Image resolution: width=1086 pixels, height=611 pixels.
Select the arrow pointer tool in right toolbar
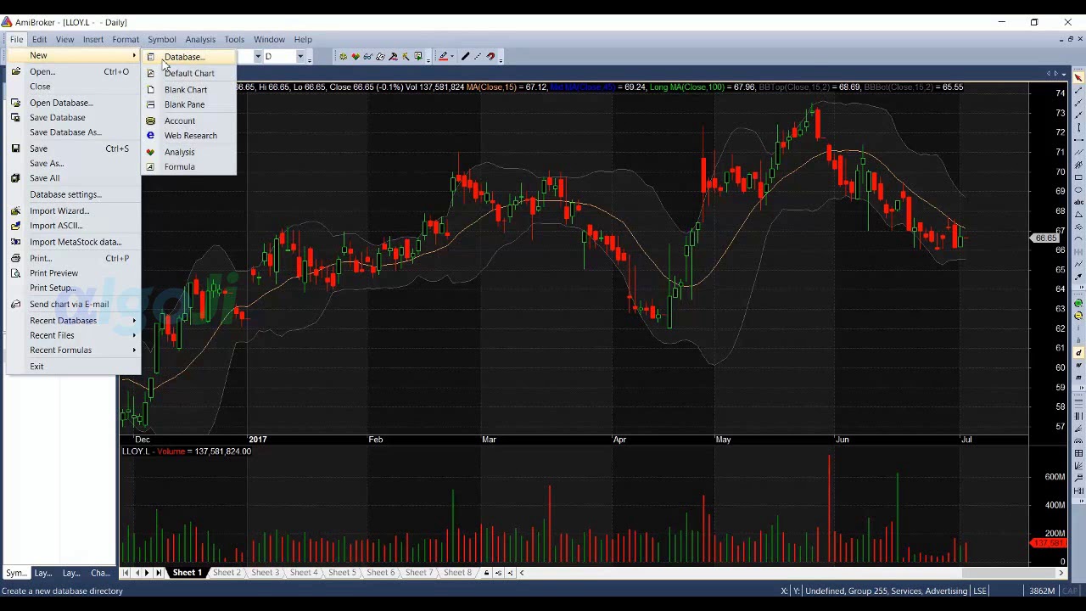point(1078,78)
